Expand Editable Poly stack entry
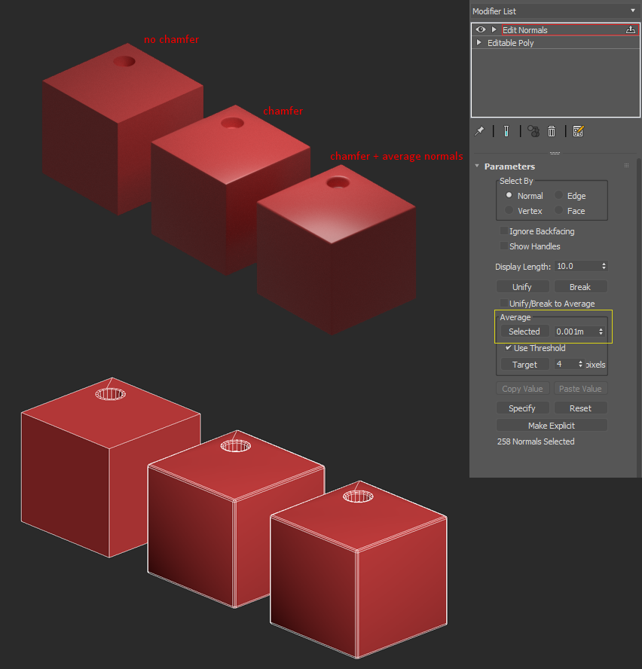642x669 pixels. click(x=479, y=43)
